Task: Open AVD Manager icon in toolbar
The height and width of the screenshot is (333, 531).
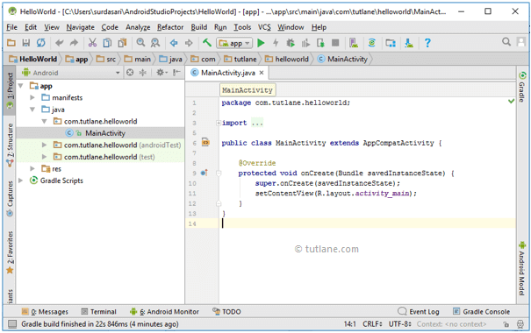Action: pyautogui.click(x=354, y=43)
